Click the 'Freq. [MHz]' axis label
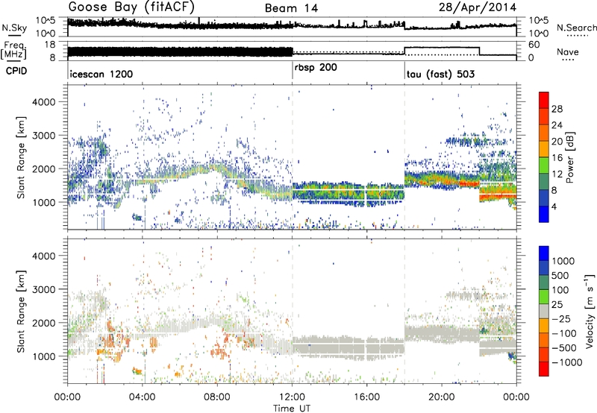This screenshot has width=597, height=413. click(13, 51)
